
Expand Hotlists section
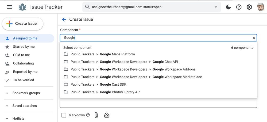coord(7,119)
